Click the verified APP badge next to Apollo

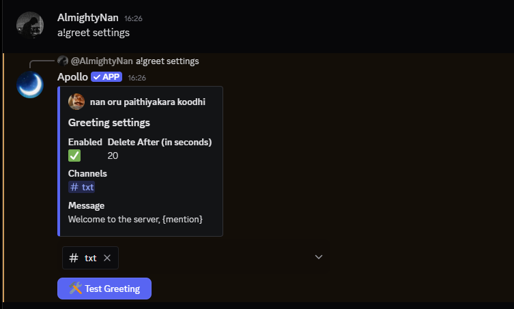(x=106, y=76)
